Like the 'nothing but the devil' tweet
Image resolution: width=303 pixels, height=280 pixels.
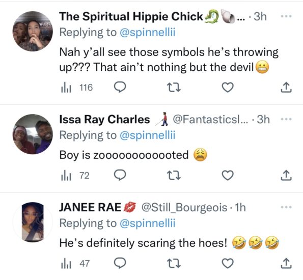coord(228,88)
